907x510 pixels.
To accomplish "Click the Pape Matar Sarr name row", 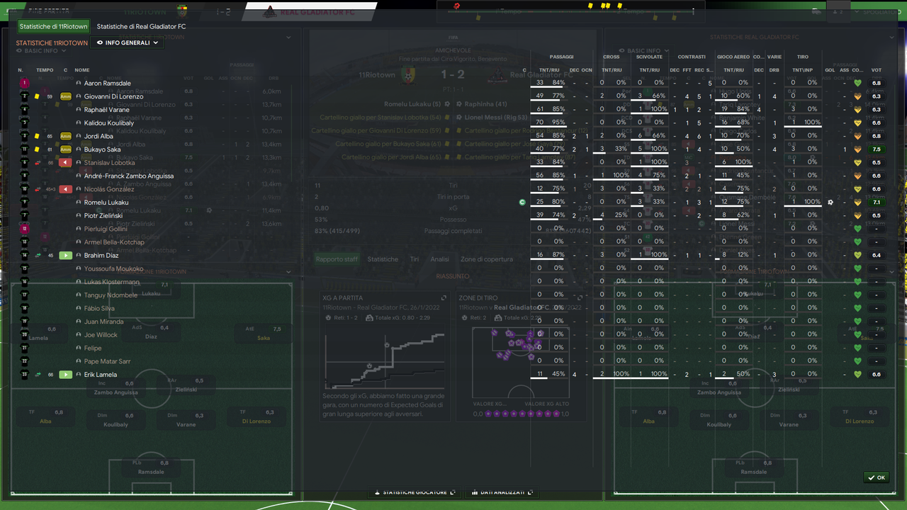I will pyautogui.click(x=108, y=361).
